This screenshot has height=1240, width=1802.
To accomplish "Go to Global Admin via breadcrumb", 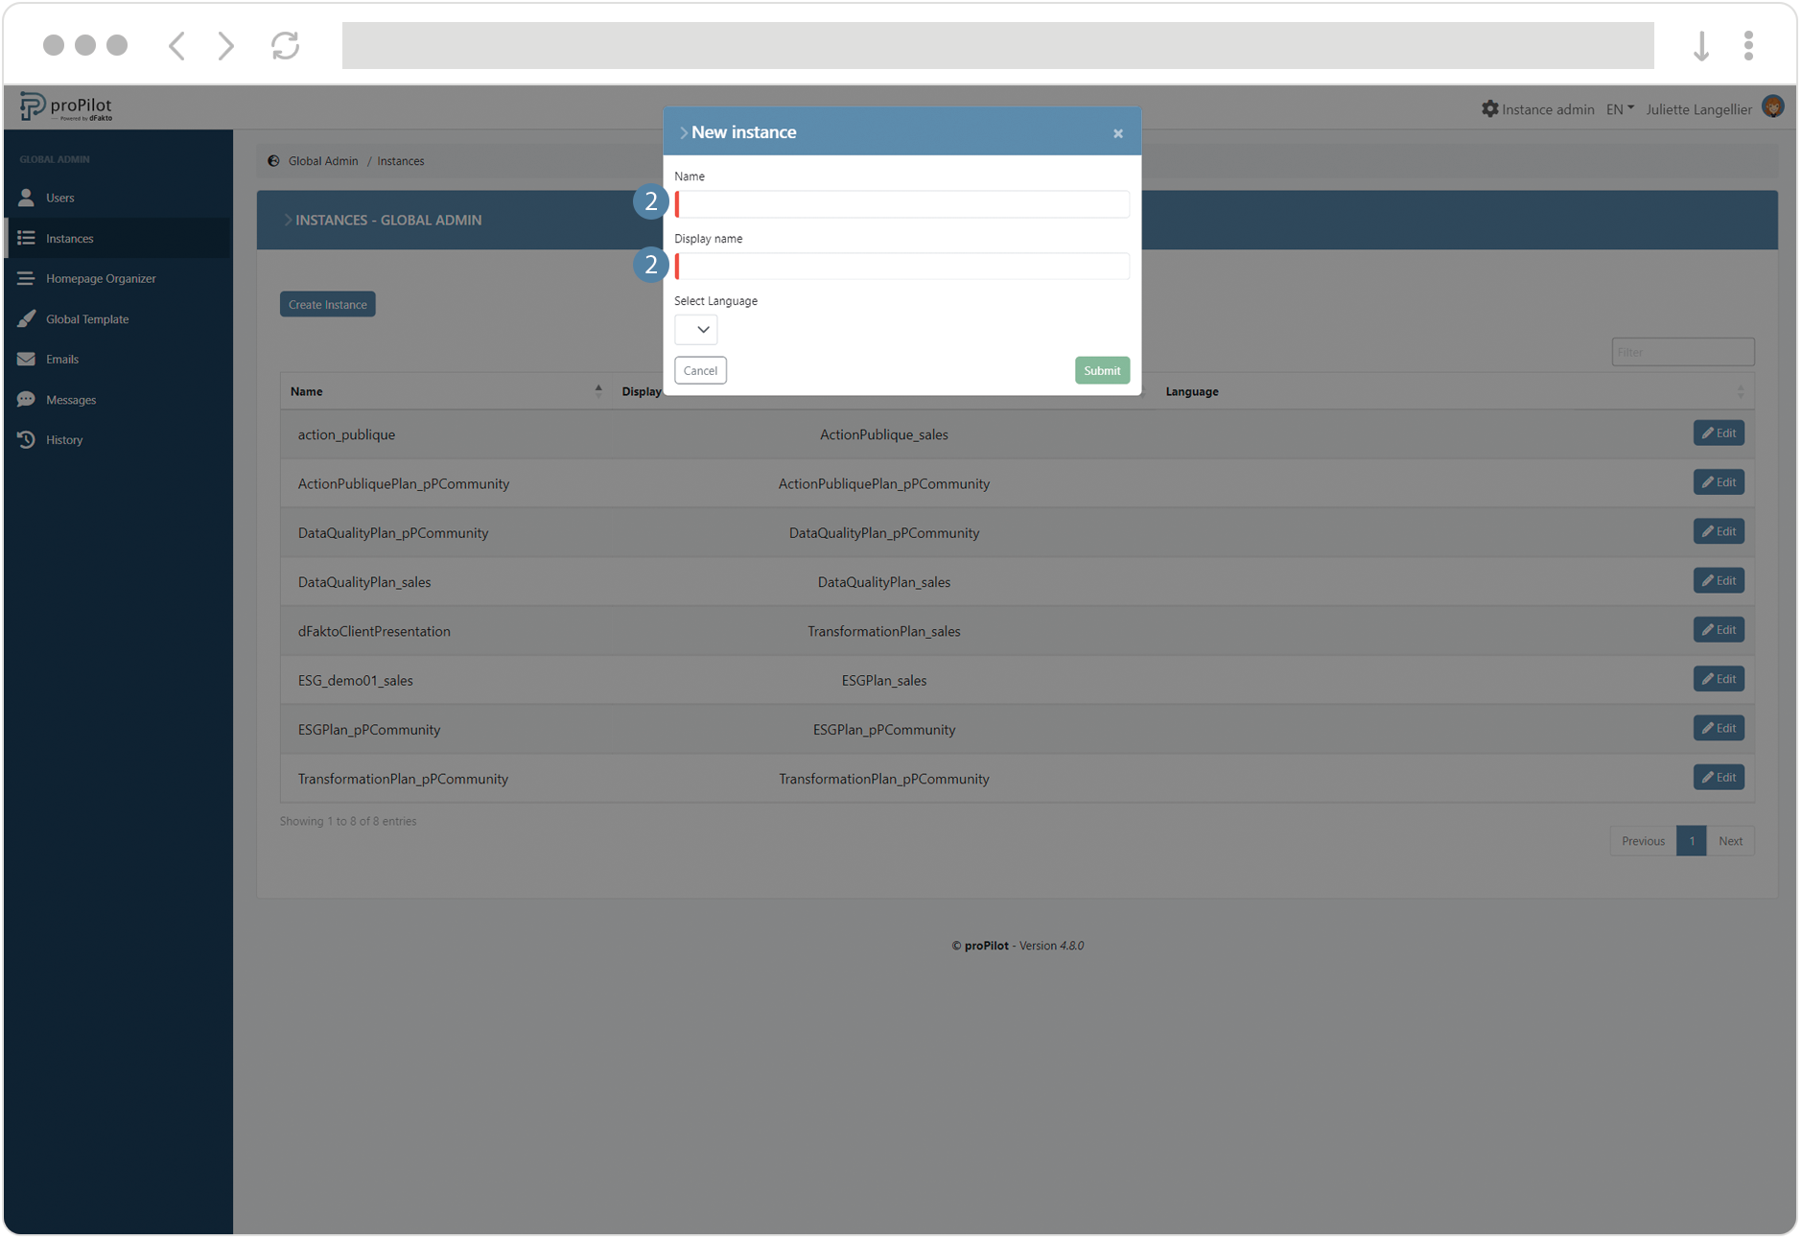I will pos(322,160).
